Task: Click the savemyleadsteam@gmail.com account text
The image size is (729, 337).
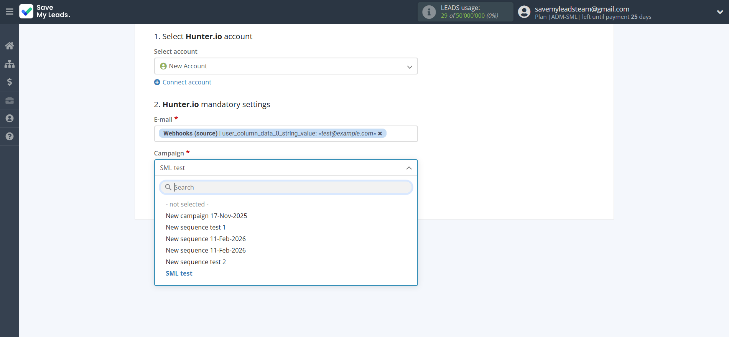Action: coord(582,9)
